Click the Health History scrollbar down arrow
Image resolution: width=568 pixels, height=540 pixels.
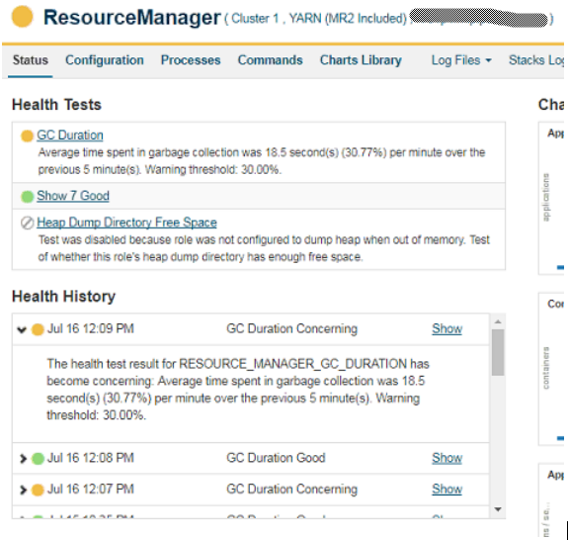[x=498, y=509]
